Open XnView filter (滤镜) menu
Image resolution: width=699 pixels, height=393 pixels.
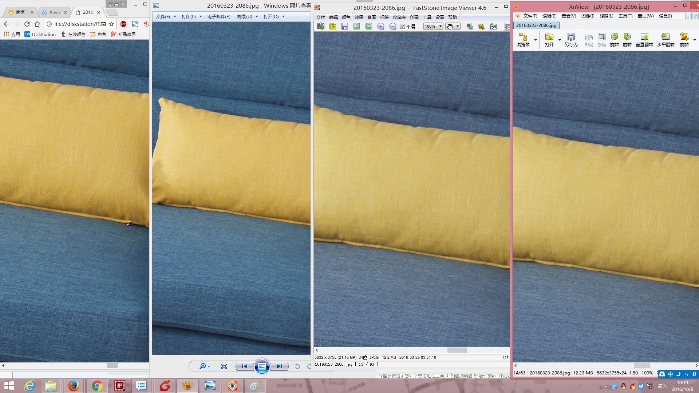(x=606, y=16)
